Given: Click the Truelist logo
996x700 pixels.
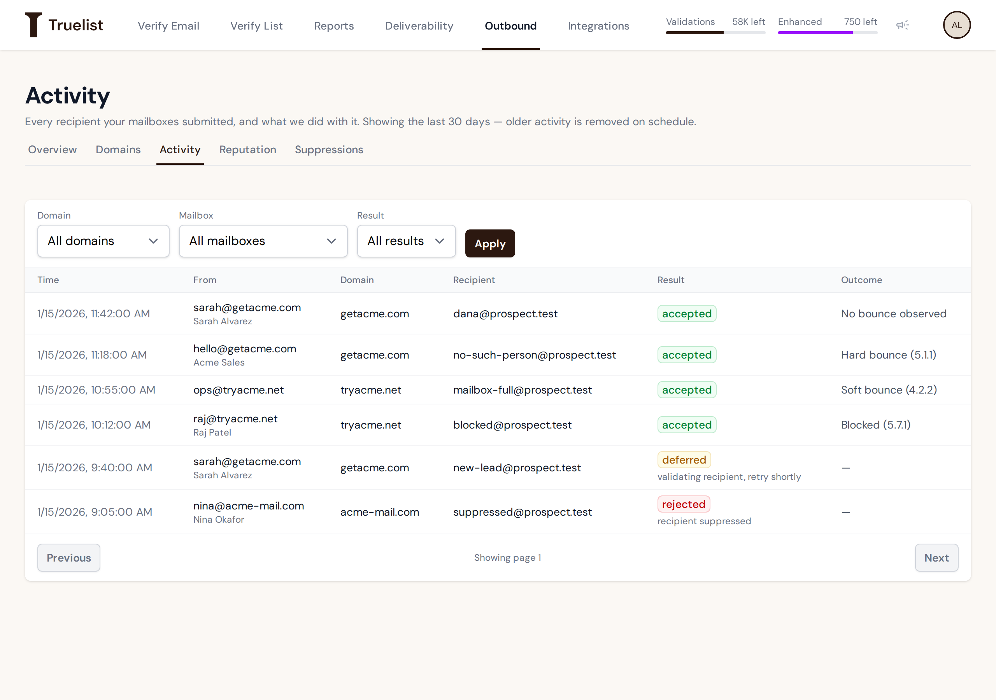Looking at the screenshot, I should (x=64, y=25).
